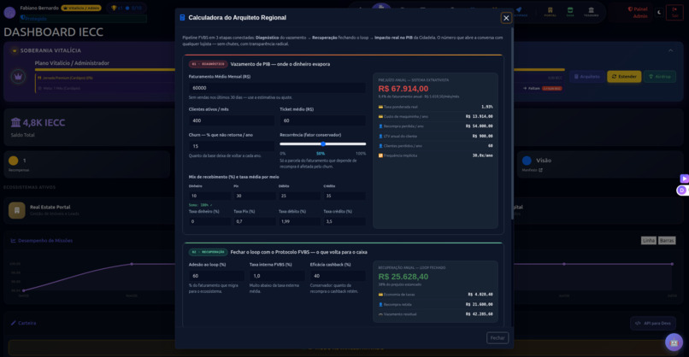Screen dimensions: 689x357
Task: Open the Painel Admin link
Action: [638, 12]
